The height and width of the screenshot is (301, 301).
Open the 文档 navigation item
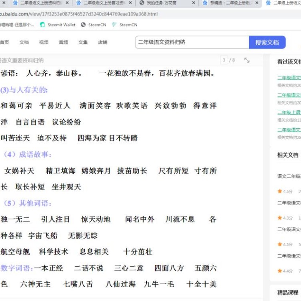(x=24, y=42)
